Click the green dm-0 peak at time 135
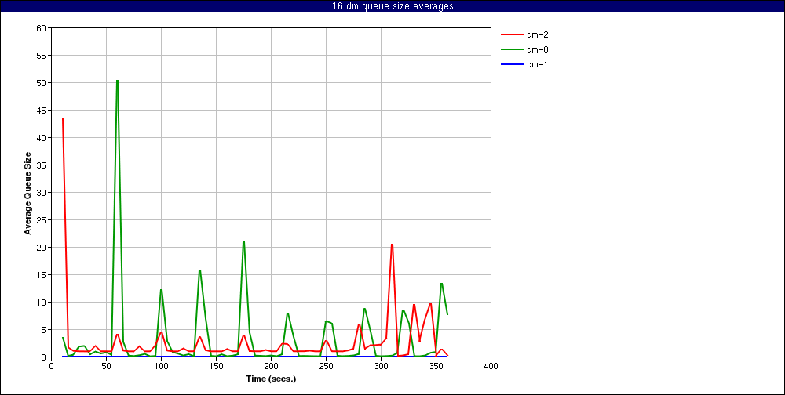 (199, 270)
